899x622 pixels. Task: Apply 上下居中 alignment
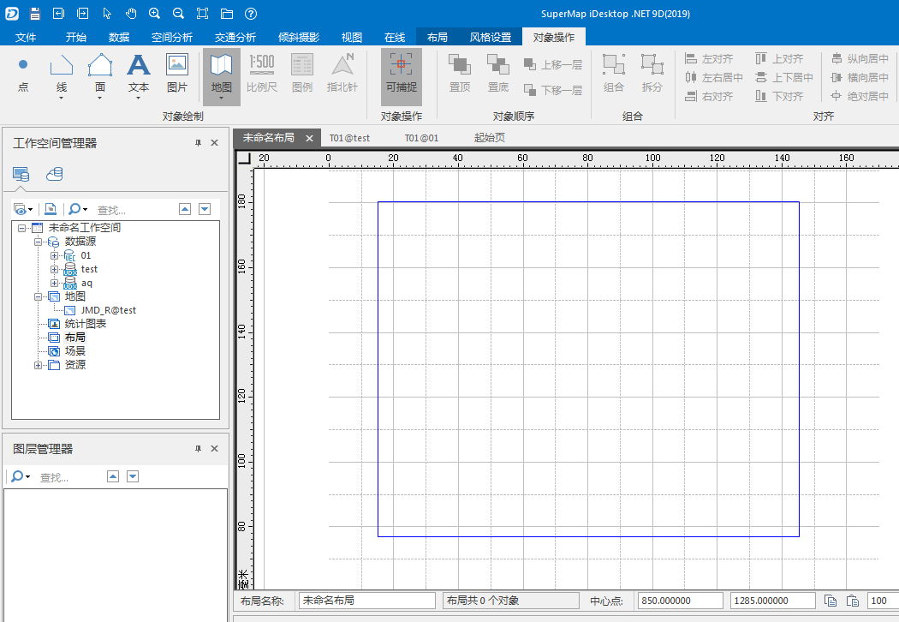point(784,77)
